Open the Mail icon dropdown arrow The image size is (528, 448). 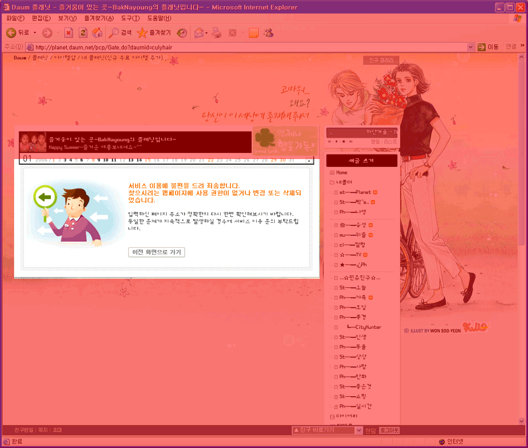[x=207, y=33]
